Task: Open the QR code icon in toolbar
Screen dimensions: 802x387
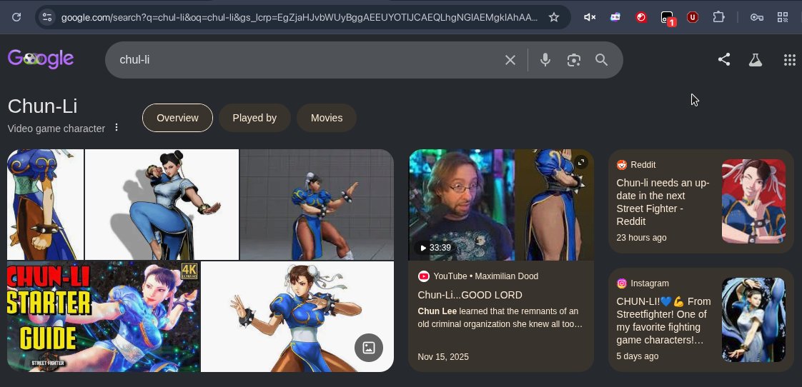Action: point(783,17)
